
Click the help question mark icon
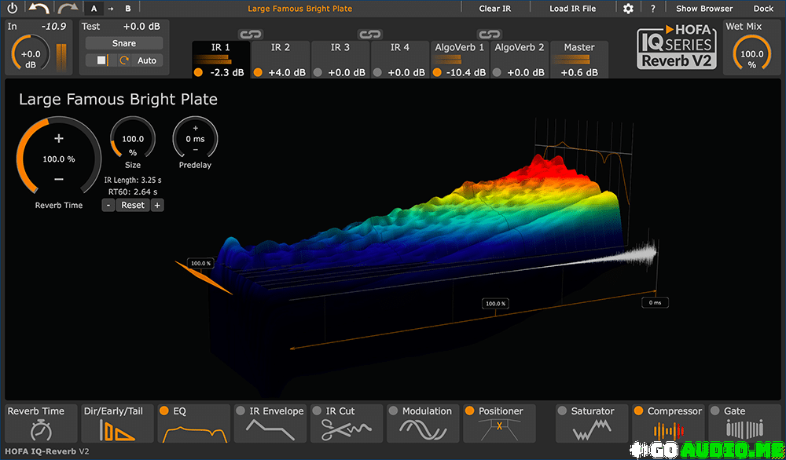pyautogui.click(x=654, y=9)
